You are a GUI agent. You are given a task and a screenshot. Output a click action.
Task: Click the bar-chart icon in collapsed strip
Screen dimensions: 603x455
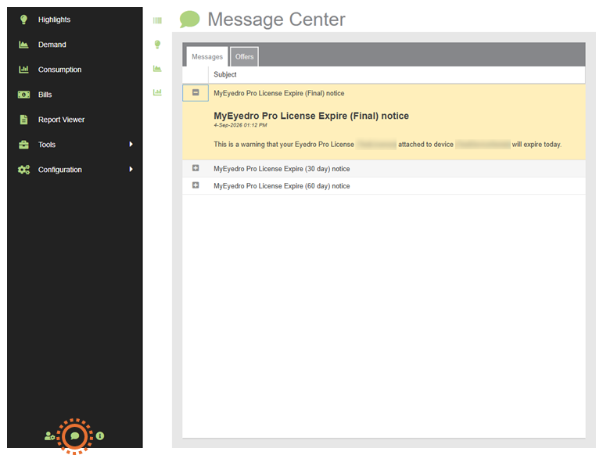tap(157, 92)
